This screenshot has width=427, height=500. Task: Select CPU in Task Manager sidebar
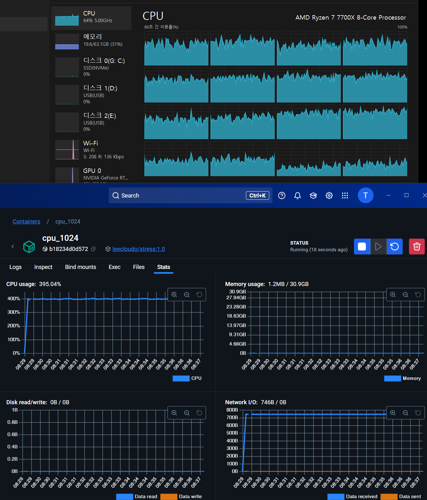[91, 18]
